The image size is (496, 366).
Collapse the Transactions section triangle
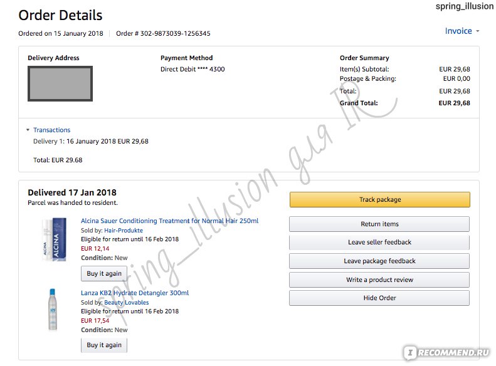(28, 130)
